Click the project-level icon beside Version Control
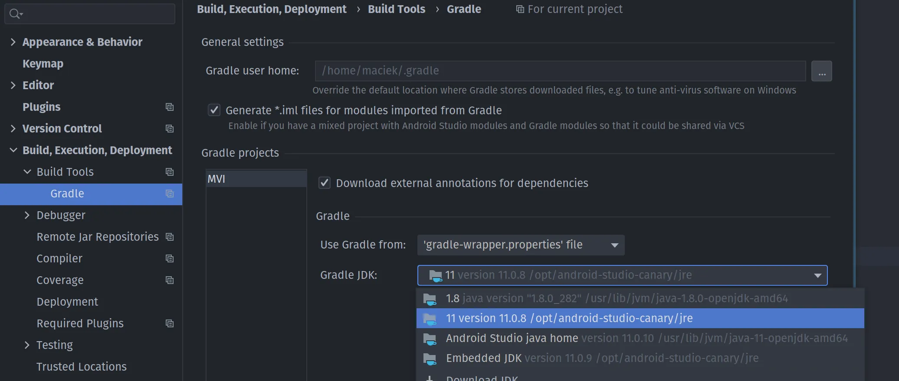This screenshot has height=381, width=899. [170, 129]
